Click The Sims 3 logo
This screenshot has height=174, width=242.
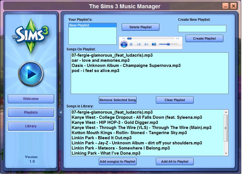point(31,36)
